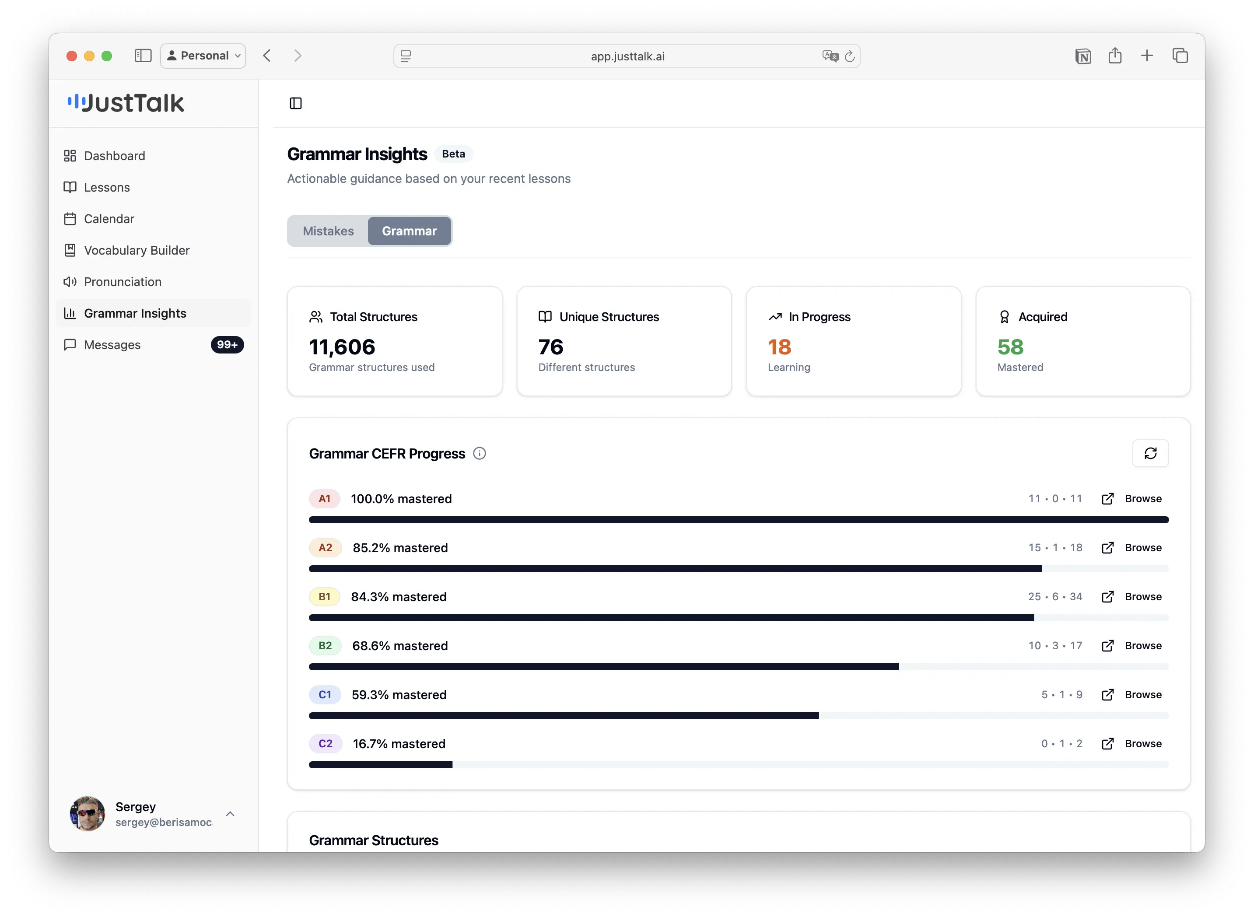Viewport: 1254px width, 917px height.
Task: Open the page reader icon in address bar
Action: (x=406, y=56)
